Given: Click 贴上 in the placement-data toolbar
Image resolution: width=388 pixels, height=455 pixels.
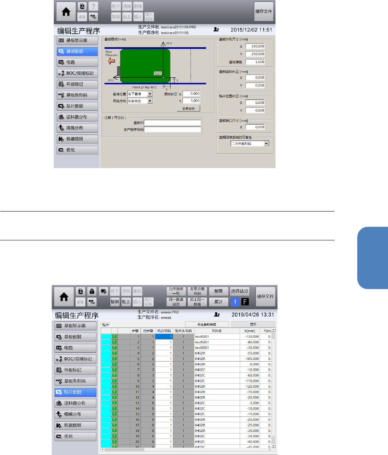Looking at the screenshot, I should (126, 302).
